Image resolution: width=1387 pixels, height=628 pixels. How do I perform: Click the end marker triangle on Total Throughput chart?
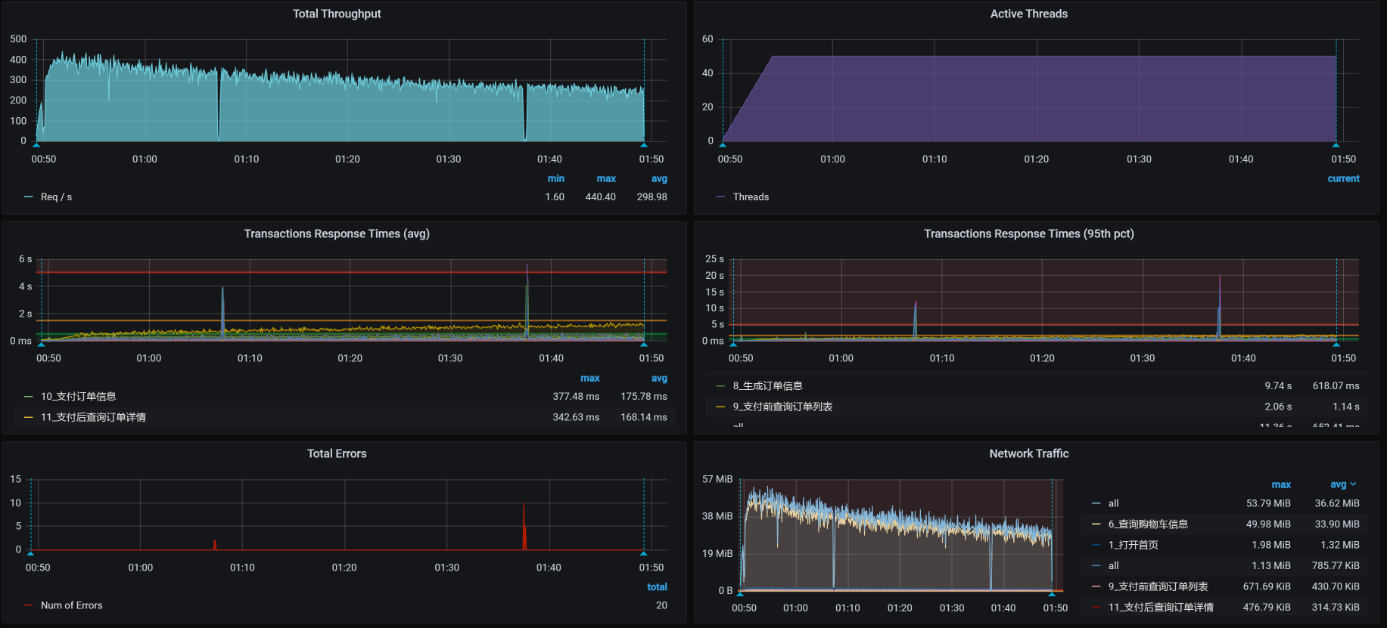click(x=644, y=144)
